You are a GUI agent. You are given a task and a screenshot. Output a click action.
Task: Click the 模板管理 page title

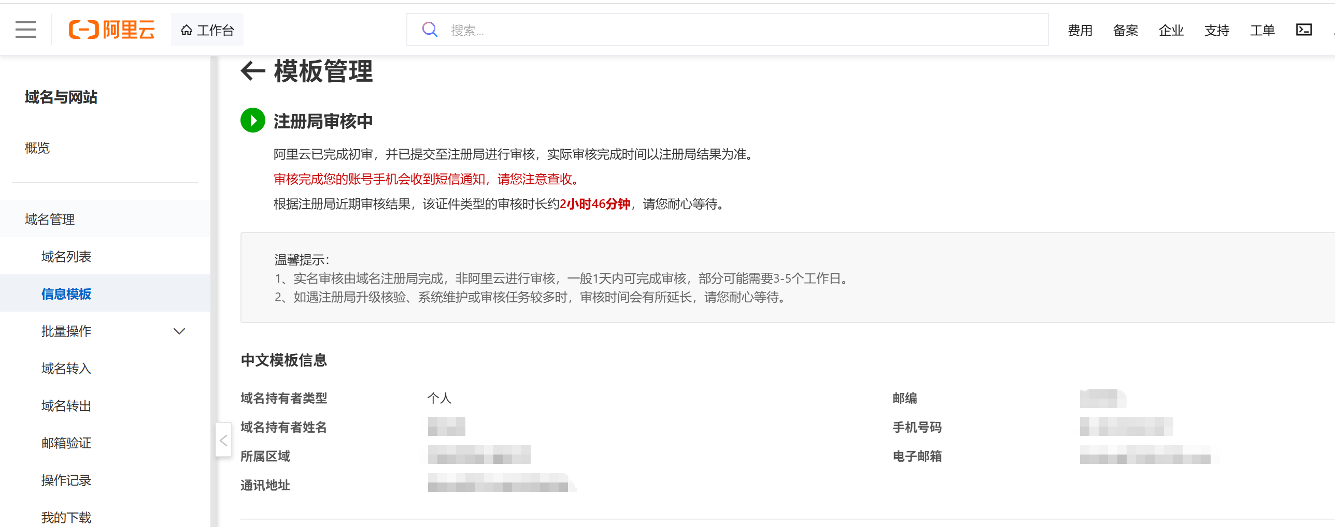(323, 71)
